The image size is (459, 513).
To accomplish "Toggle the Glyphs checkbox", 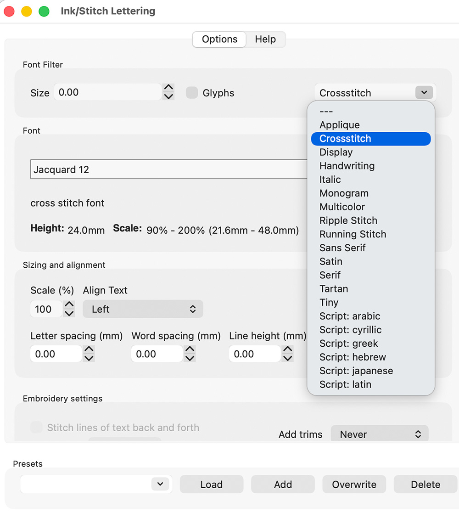I will (191, 93).
